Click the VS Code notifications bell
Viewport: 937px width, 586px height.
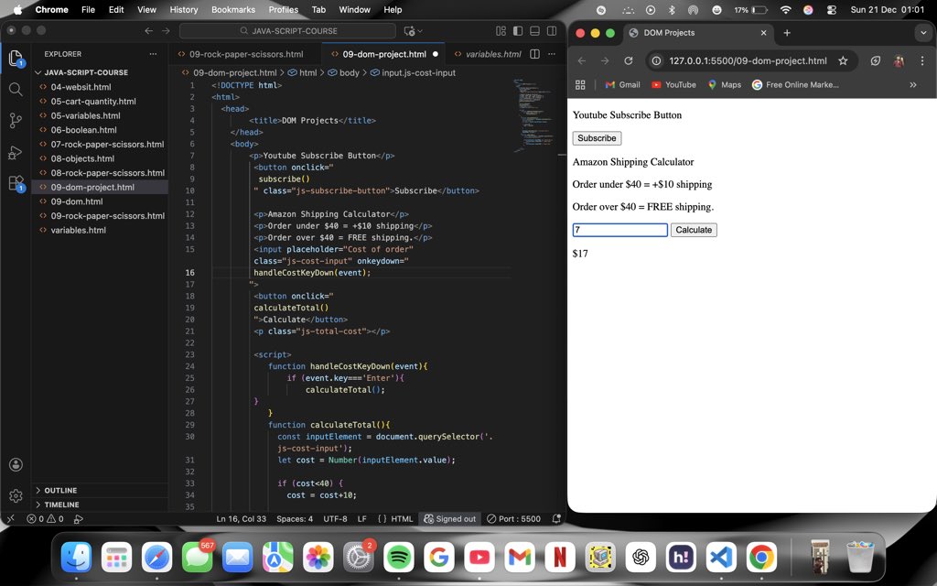(x=556, y=519)
